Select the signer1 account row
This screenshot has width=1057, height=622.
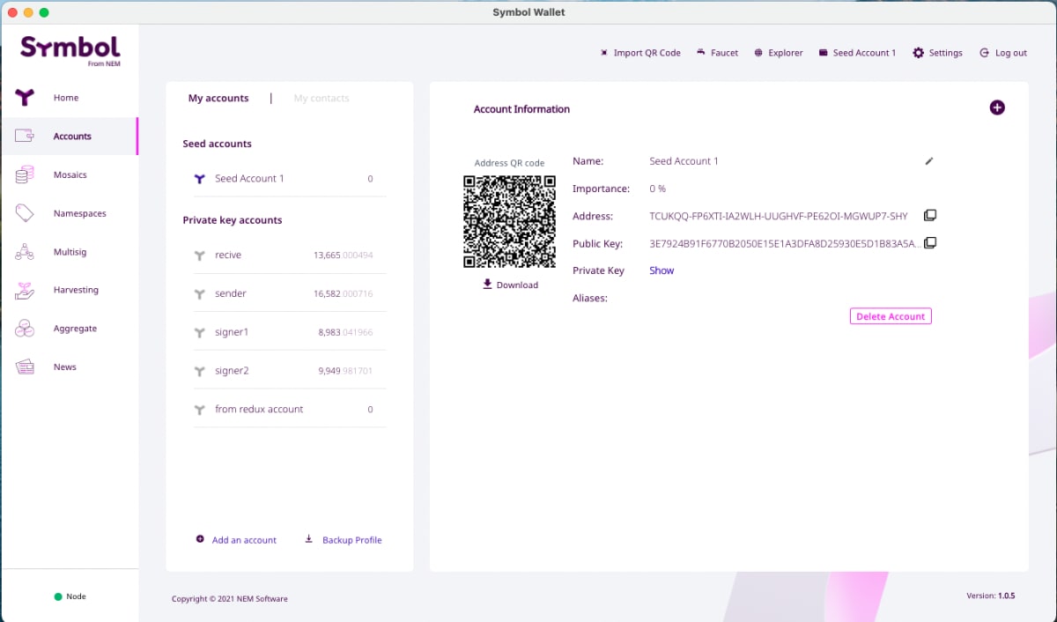click(x=290, y=332)
